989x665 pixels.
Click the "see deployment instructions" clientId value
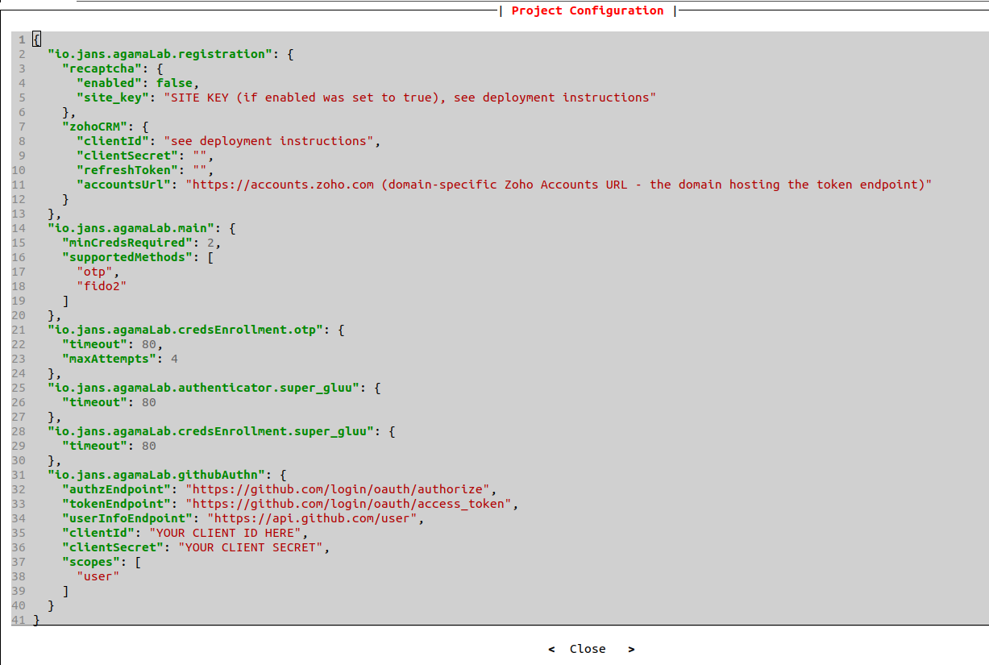[268, 141]
